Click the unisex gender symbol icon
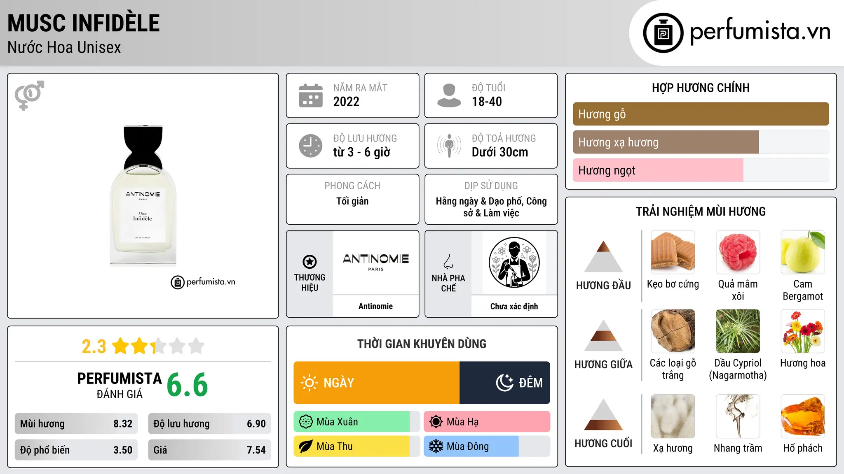This screenshot has width=844, height=474. click(29, 95)
